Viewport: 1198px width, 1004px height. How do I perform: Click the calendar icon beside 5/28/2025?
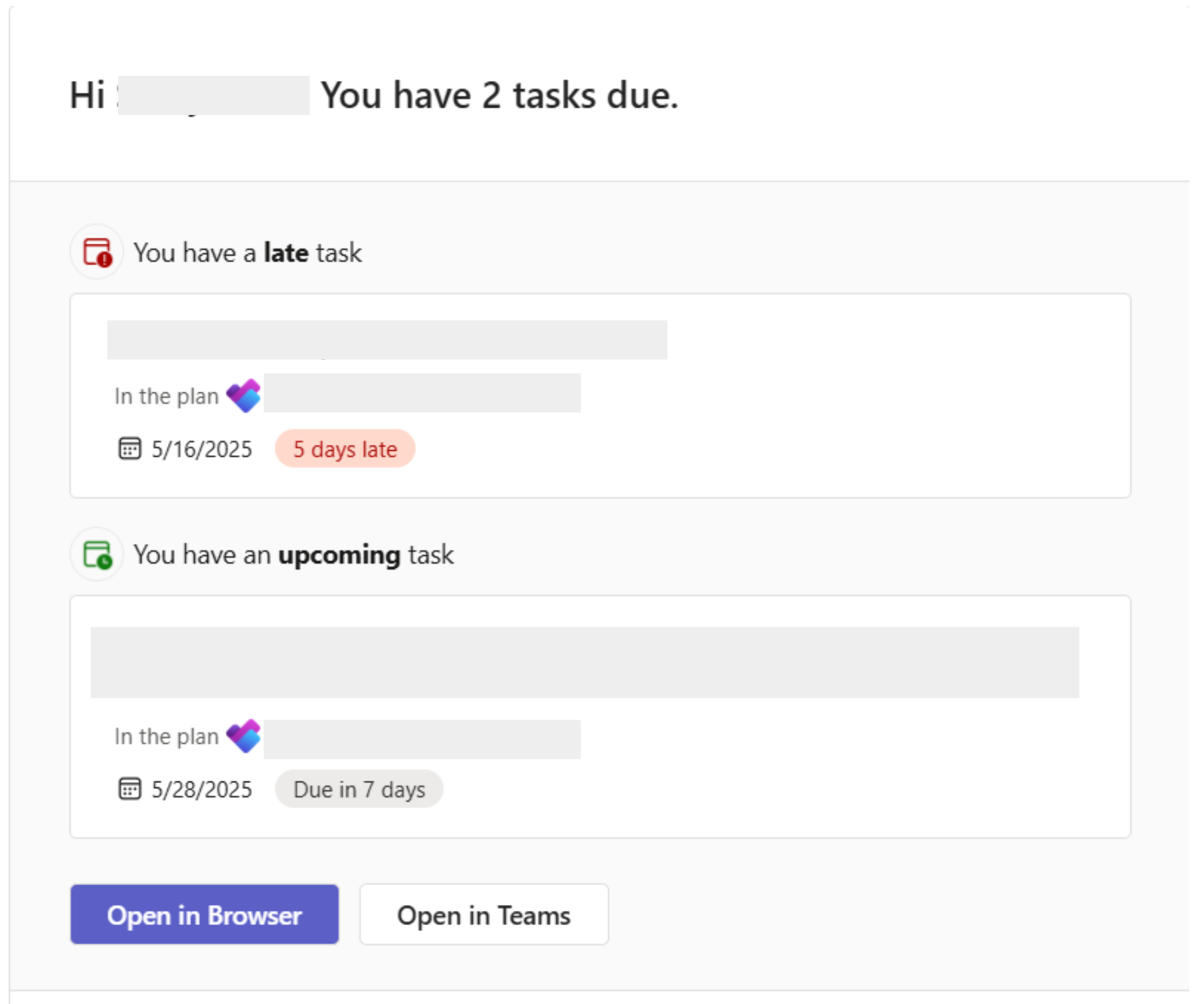pos(129,789)
